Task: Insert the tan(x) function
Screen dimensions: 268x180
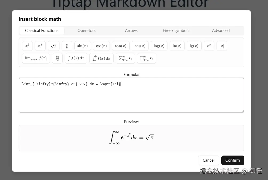Action: click(121, 46)
